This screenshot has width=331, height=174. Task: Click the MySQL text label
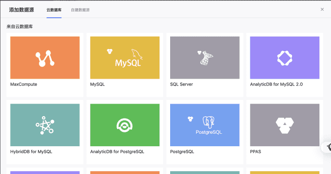[x=97, y=84]
